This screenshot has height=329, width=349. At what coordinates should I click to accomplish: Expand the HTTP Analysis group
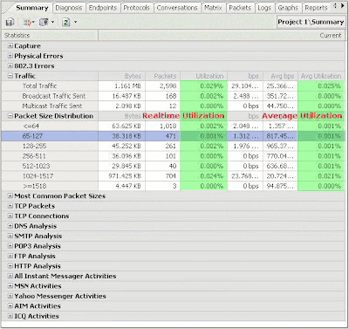pos(10,266)
